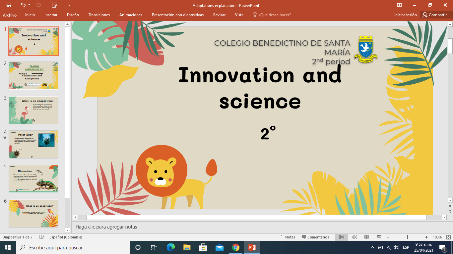The image size is (453, 254).
Task: Undo the last action
Action: tap(23, 5)
